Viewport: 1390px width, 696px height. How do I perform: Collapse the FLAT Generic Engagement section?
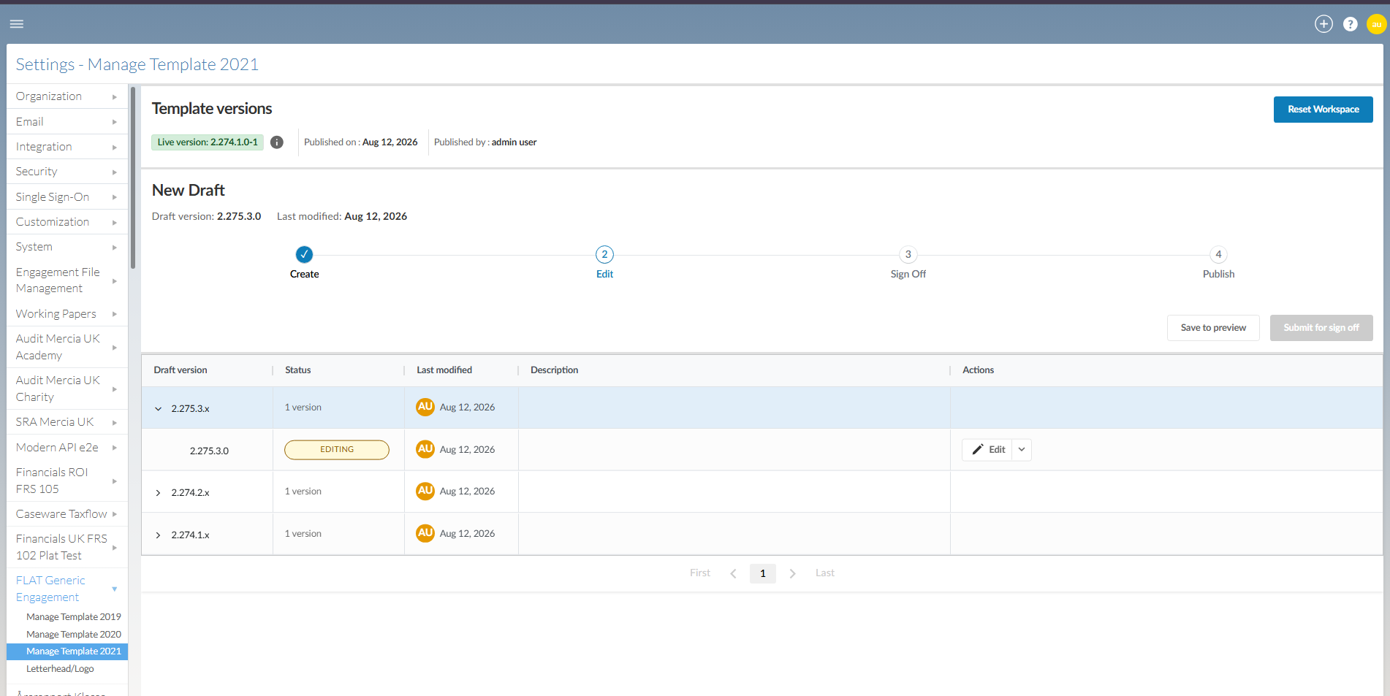coord(67,589)
